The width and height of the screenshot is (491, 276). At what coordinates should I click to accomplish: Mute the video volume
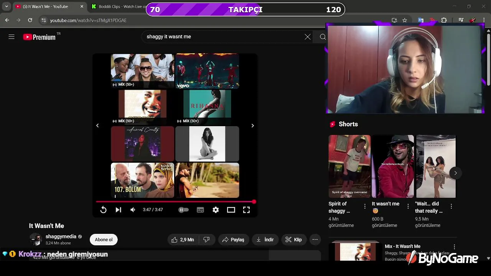click(x=133, y=210)
